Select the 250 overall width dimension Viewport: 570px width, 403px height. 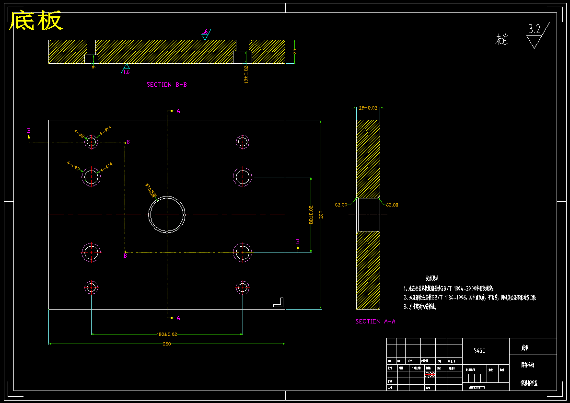tap(167, 344)
